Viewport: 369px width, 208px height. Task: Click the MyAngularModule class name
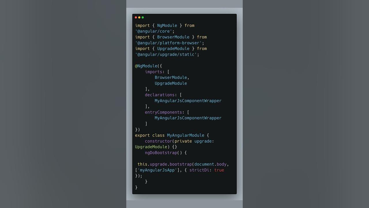coord(186,135)
